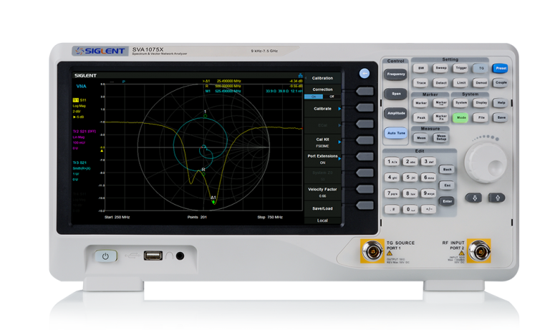The width and height of the screenshot is (550, 330).
Task: Expand the Calibrate submenu
Action: (322, 109)
